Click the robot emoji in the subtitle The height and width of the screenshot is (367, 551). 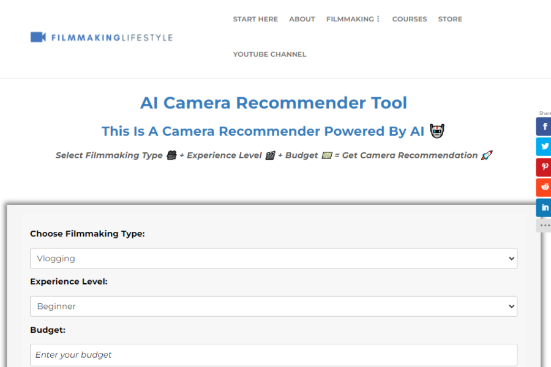click(437, 130)
